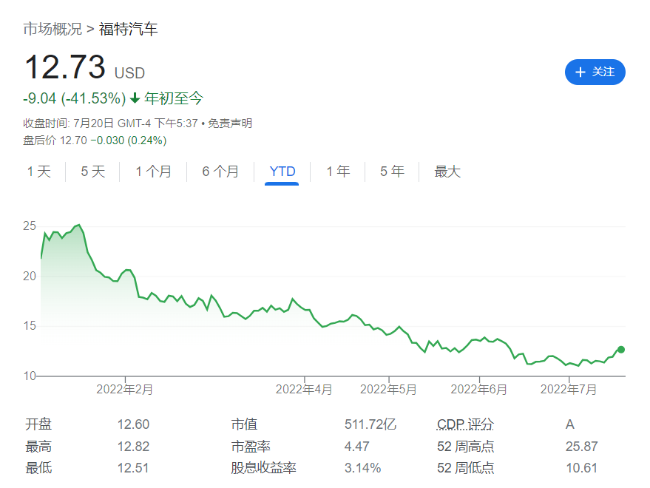Click the 最低 label
The width and height of the screenshot is (650, 488).
click(38, 468)
